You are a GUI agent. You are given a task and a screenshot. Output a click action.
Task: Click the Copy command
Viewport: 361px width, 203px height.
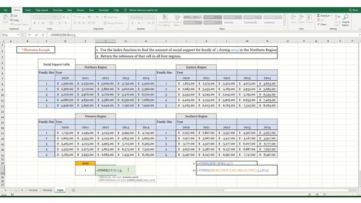15,20
